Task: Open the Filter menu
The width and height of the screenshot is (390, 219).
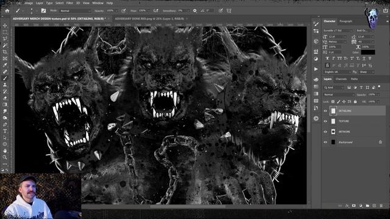Action: [69, 3]
